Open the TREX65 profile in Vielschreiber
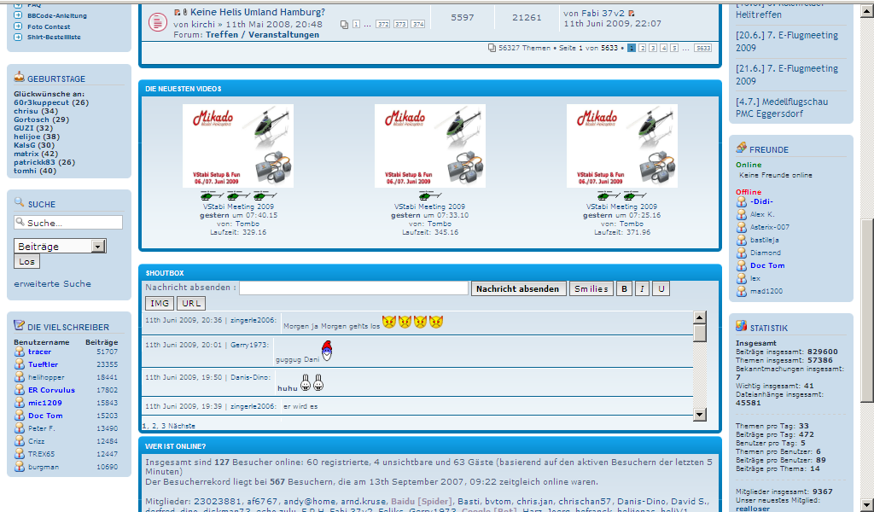Screen dimensions: 874x512 point(41,454)
